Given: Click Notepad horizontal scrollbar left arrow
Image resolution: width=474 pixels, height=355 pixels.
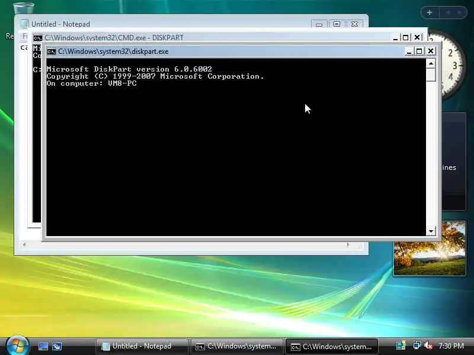Looking at the screenshot, I should click(24, 244).
